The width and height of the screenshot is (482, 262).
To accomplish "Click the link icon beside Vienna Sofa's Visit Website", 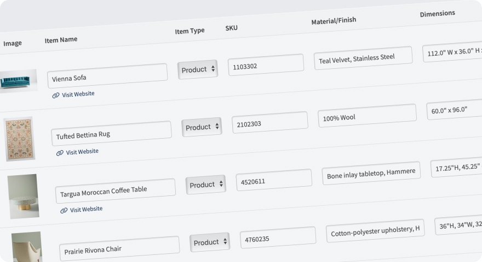I will [x=56, y=95].
